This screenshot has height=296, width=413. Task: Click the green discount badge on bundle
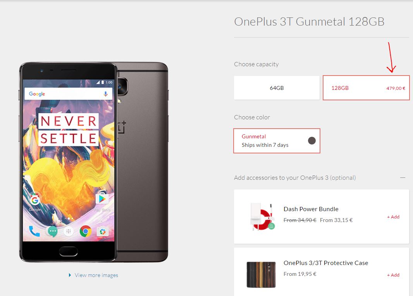pyautogui.click(x=271, y=226)
